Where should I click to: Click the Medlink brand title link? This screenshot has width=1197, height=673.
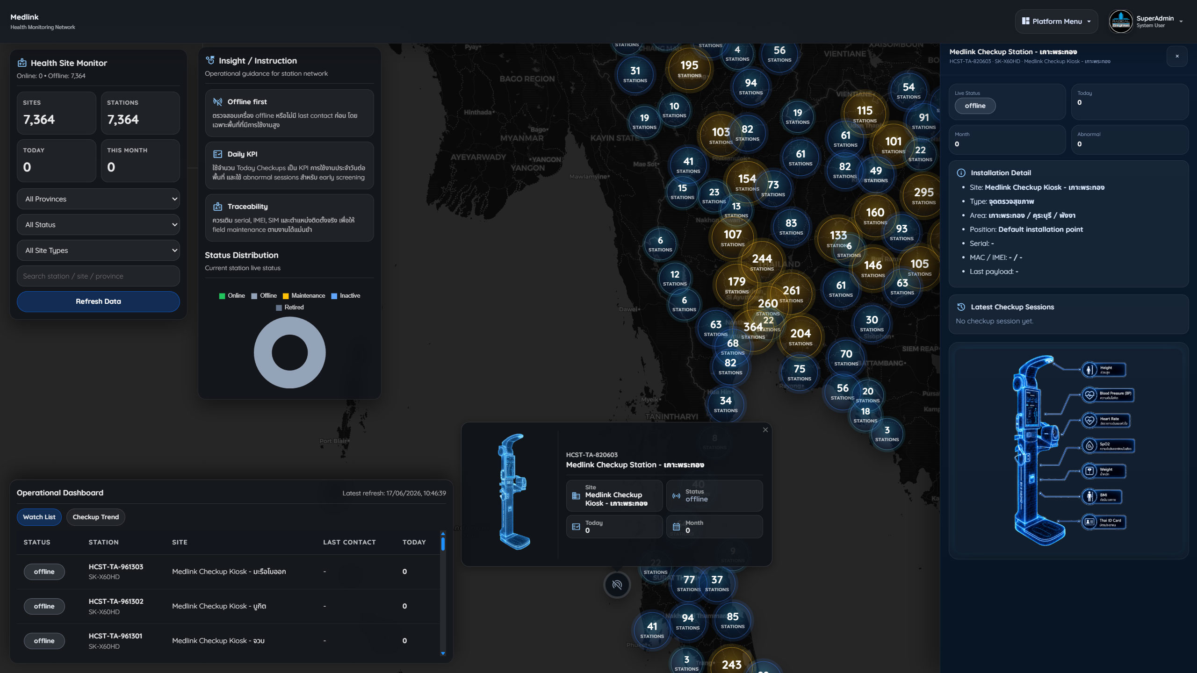[24, 17]
